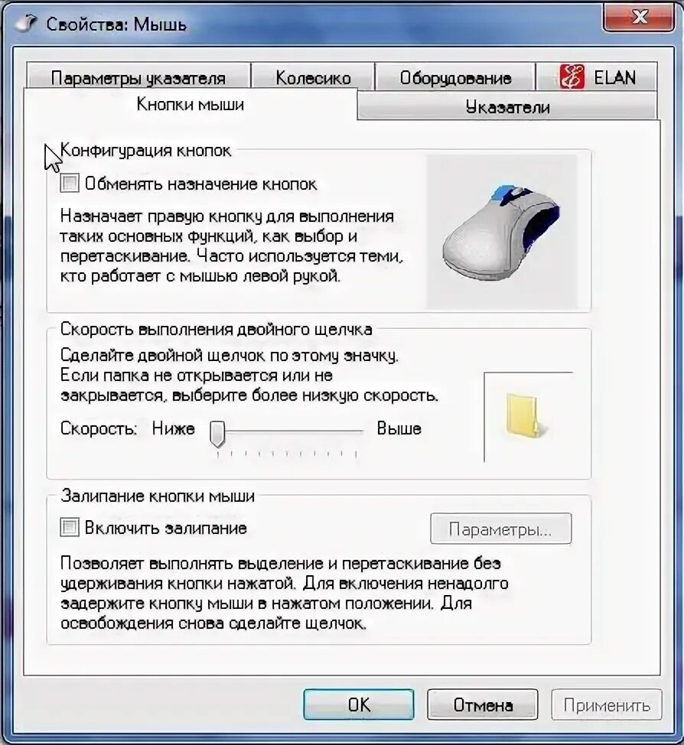Click the Обменять назначение кнопок label text
The width and height of the screenshot is (684, 745).
pyautogui.click(x=200, y=184)
